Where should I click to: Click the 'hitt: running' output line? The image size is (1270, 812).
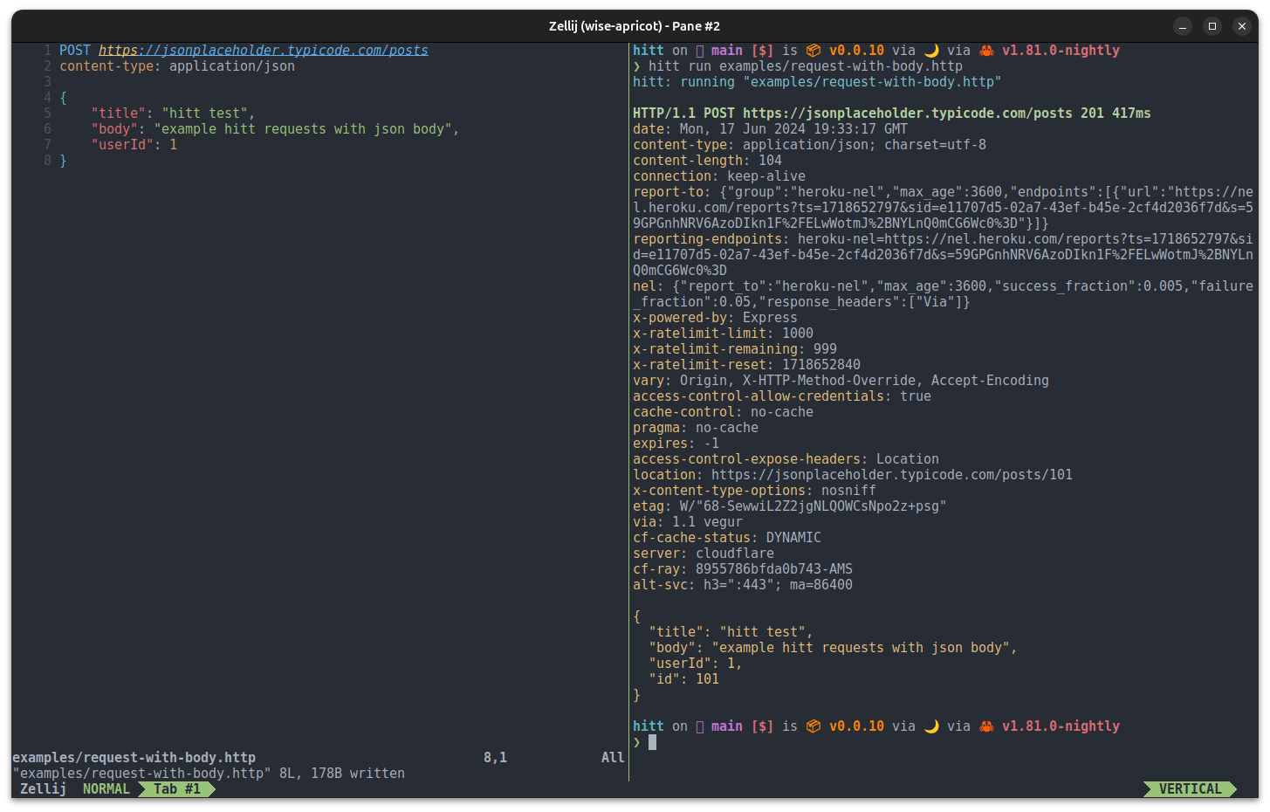(x=817, y=82)
